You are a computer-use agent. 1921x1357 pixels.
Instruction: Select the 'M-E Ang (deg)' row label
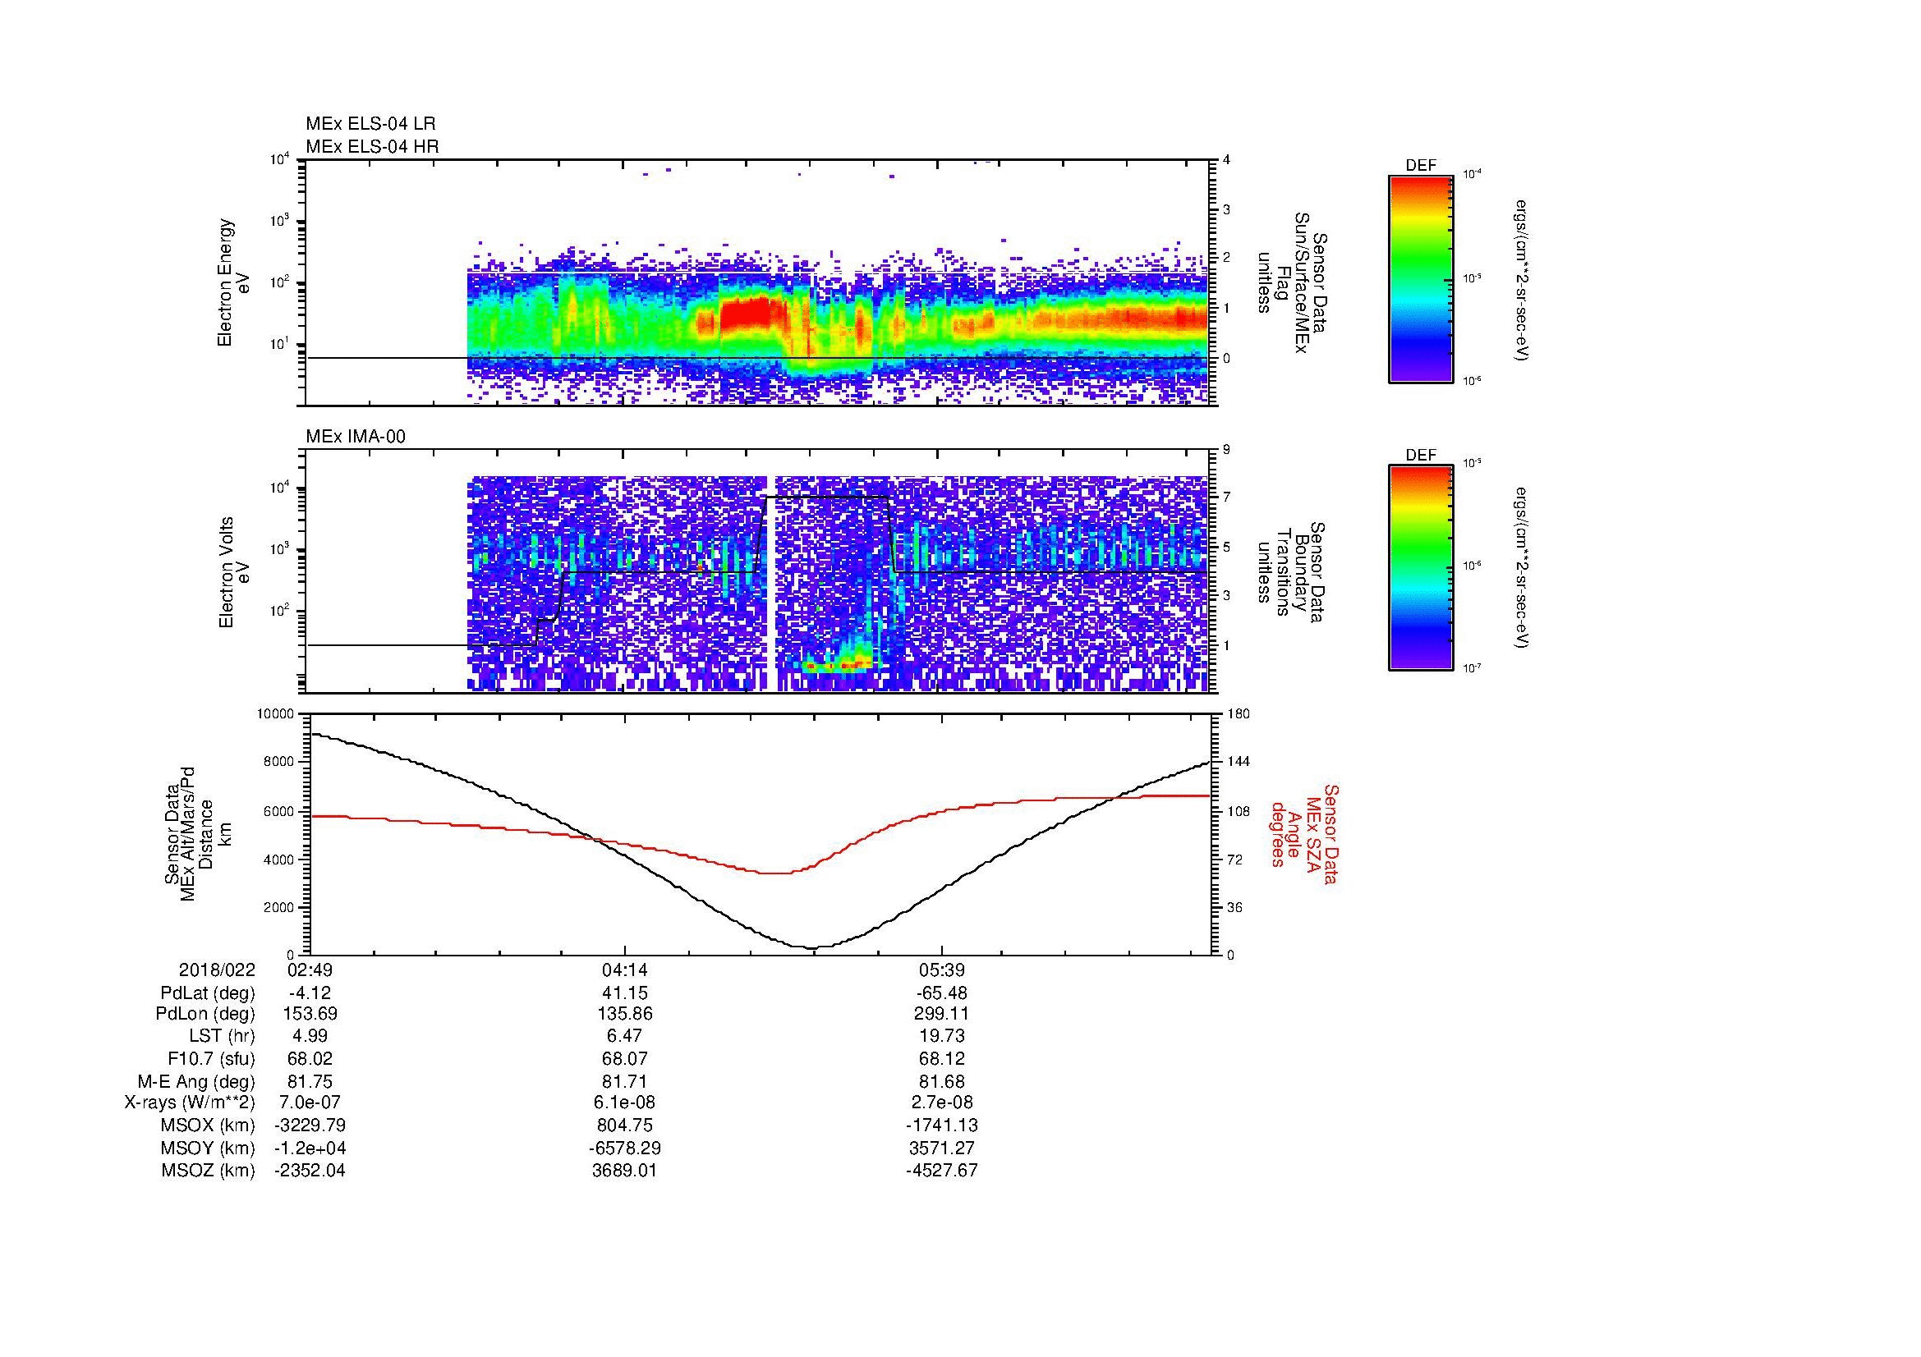coord(196,1081)
